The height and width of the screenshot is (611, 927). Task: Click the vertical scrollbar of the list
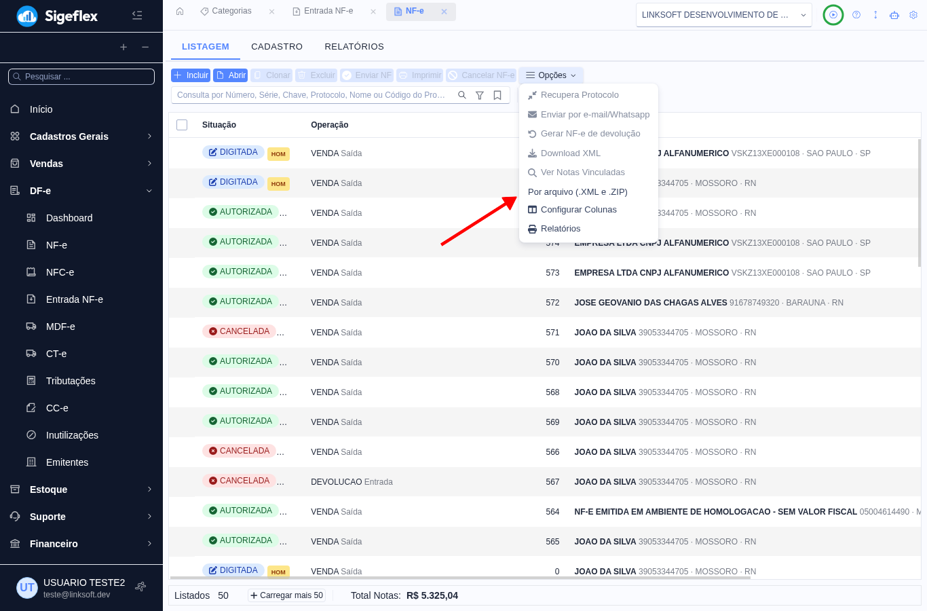(x=920, y=203)
